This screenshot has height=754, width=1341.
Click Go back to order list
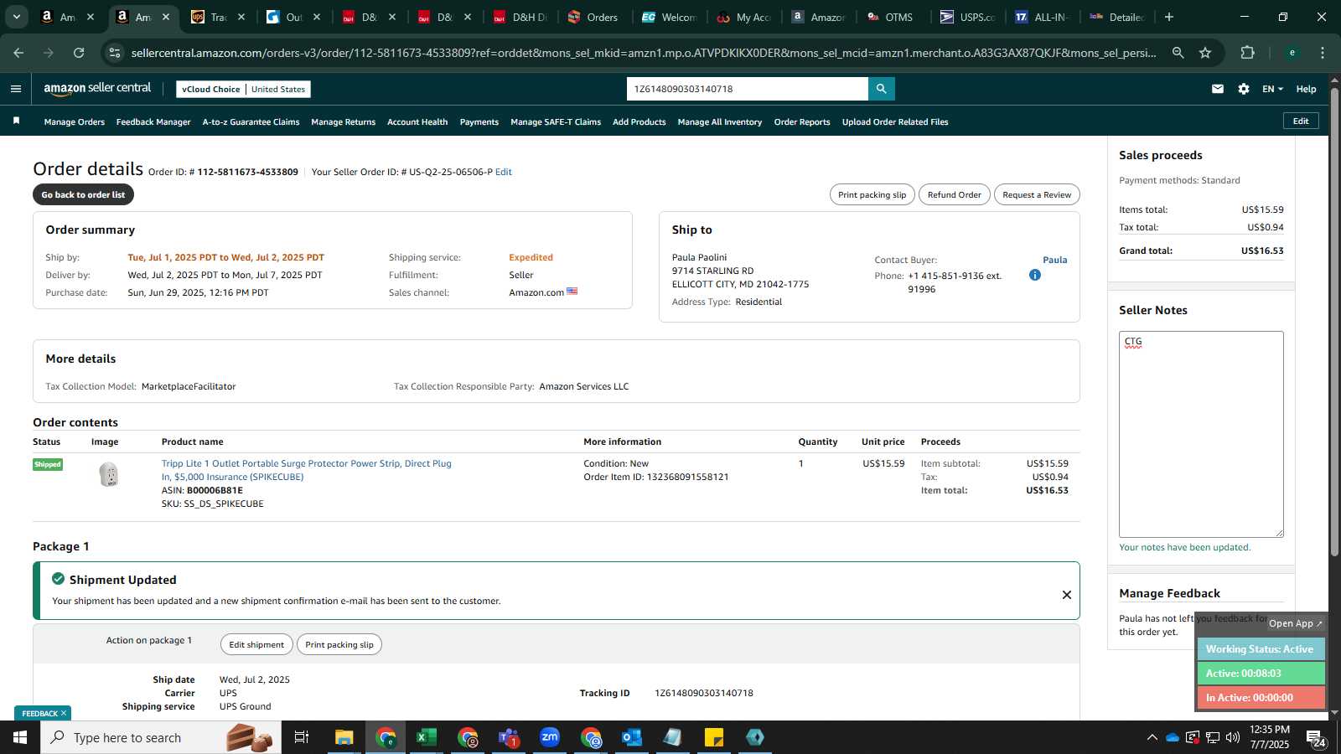point(83,194)
